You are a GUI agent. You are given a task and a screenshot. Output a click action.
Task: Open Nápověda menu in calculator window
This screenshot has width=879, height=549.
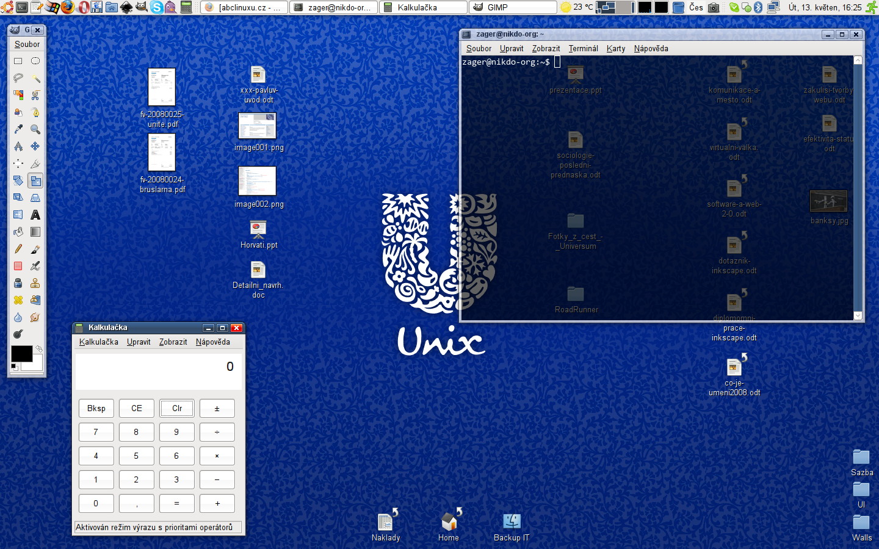212,342
